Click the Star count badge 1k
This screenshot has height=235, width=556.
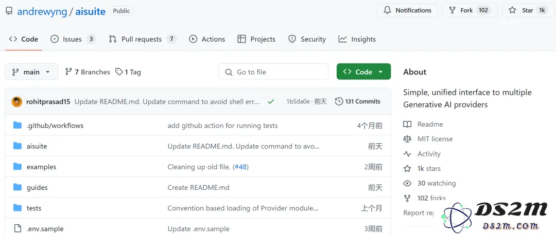(542, 10)
